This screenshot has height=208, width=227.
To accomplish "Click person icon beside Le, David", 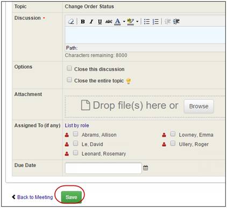I will click(67, 144).
